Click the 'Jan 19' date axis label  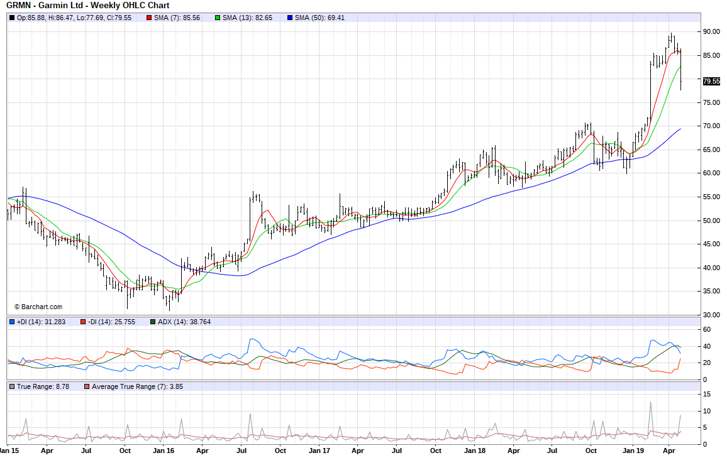(633, 451)
